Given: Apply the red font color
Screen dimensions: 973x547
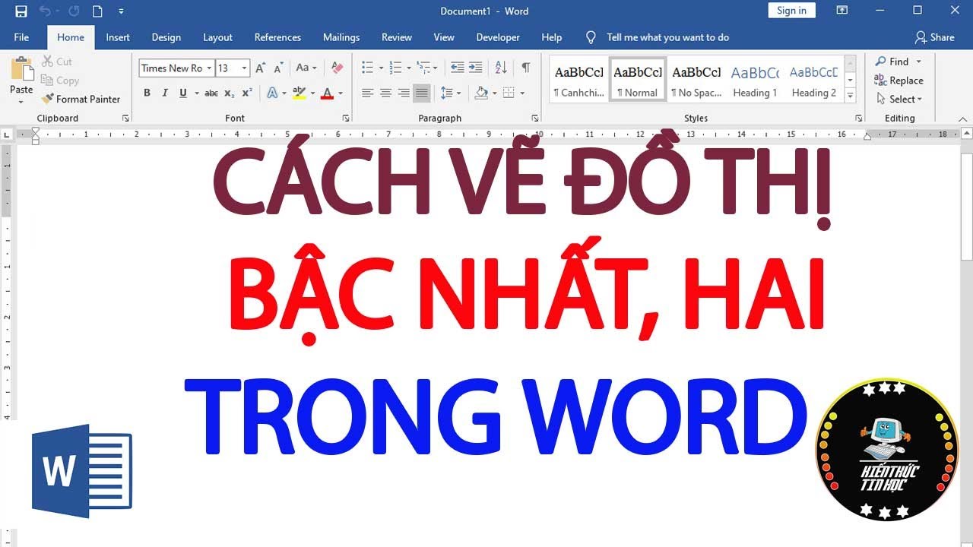Looking at the screenshot, I should click(x=327, y=93).
